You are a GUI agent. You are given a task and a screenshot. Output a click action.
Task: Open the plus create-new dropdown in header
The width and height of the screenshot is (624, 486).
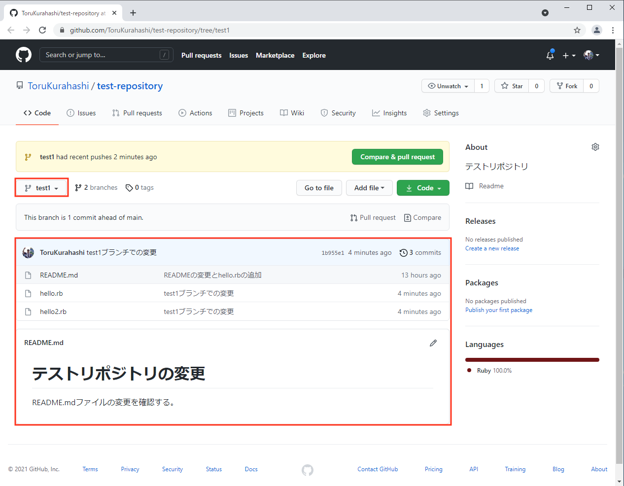(x=569, y=55)
